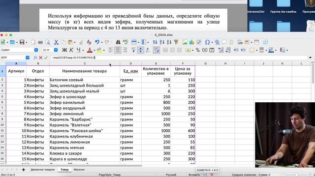The image size is (315, 177).
Task: Click the Percent format icon
Action: [x=198, y=50]
